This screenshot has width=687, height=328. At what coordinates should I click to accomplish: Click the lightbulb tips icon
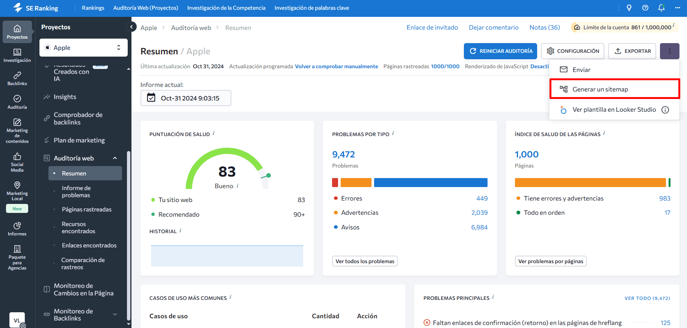coord(629,8)
